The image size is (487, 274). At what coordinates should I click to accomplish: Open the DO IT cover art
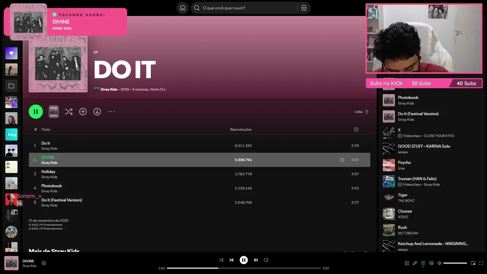click(x=58, y=63)
